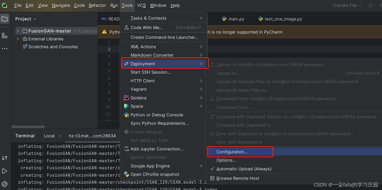
Task: Click the Add Jupyter Connection icon
Action: 126,149
